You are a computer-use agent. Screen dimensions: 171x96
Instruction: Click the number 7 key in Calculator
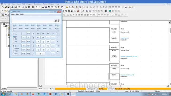pyautogui.click(x=38, y=42)
